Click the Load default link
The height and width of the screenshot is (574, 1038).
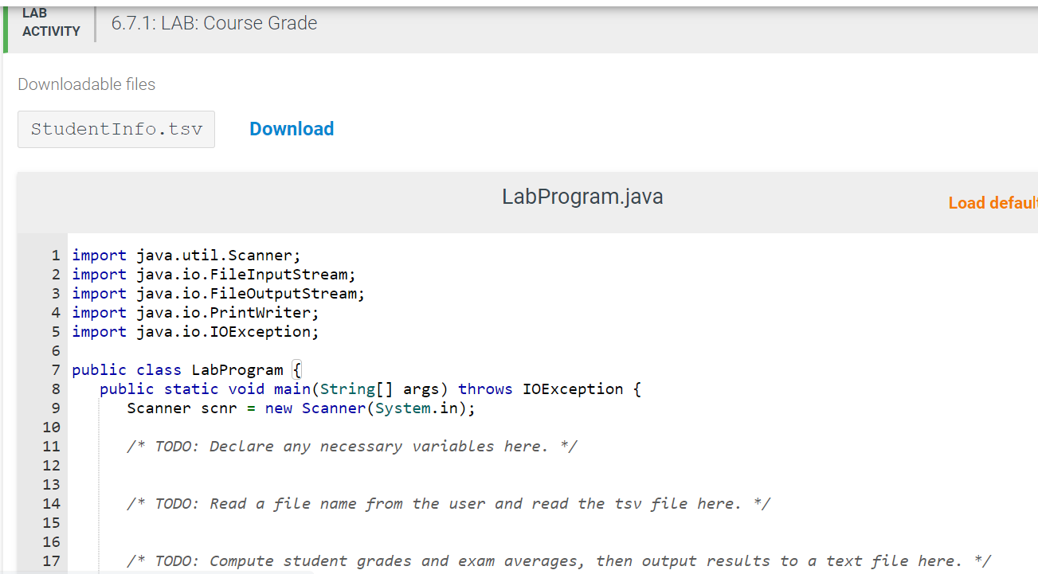(991, 202)
